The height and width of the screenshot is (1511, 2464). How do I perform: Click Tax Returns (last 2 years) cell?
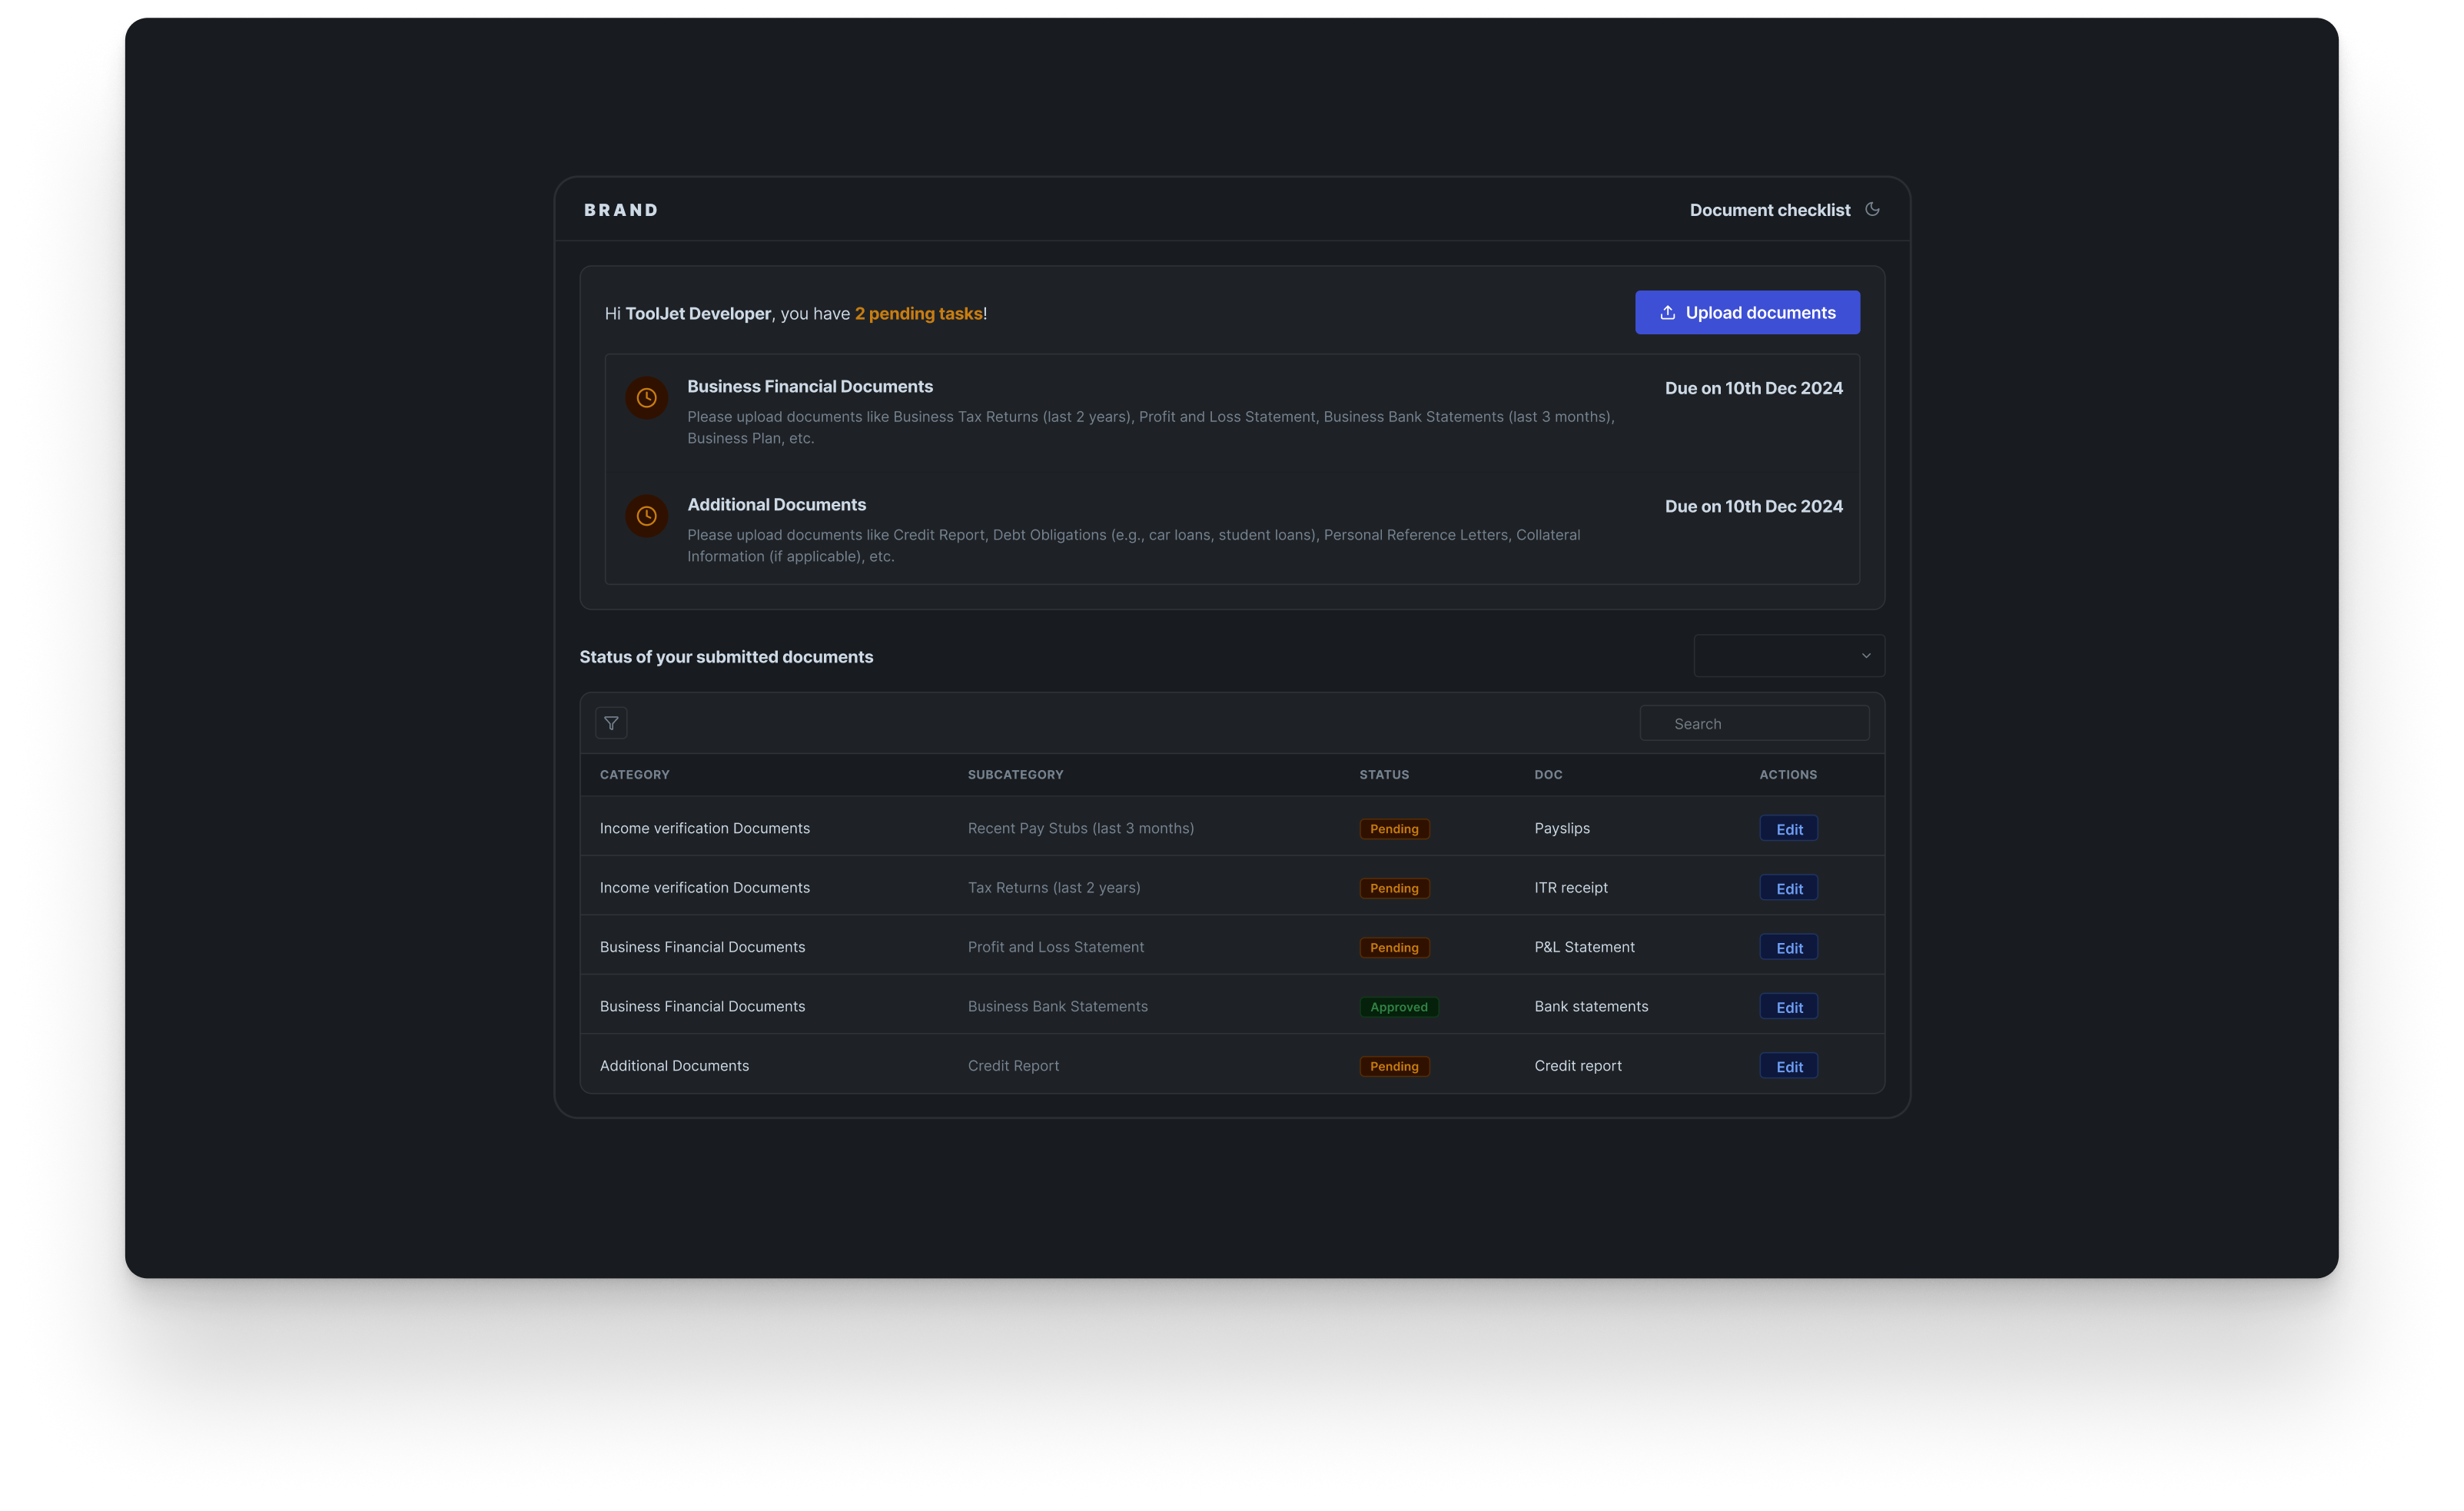(1054, 887)
